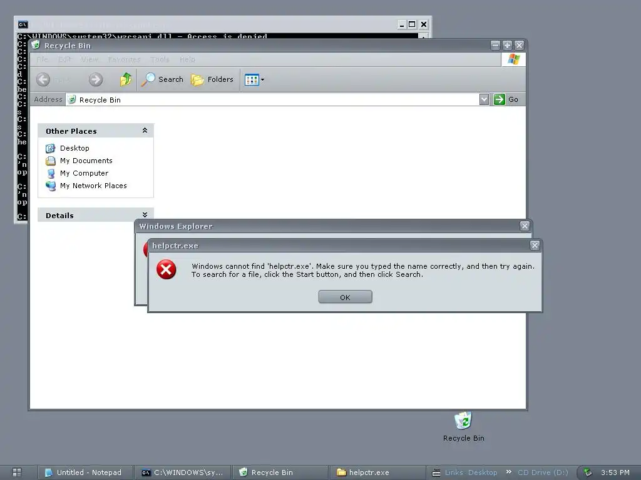641x480 pixels.
Task: Click the on-screen keyboard icon on taskbar
Action: pyautogui.click(x=436, y=472)
